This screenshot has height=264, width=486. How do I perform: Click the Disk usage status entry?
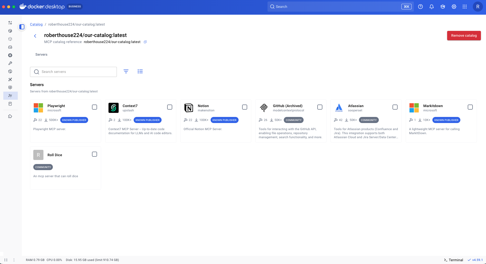[x=92, y=260]
